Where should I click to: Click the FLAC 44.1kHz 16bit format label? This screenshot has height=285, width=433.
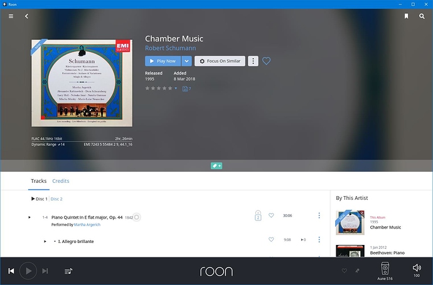[x=46, y=138]
